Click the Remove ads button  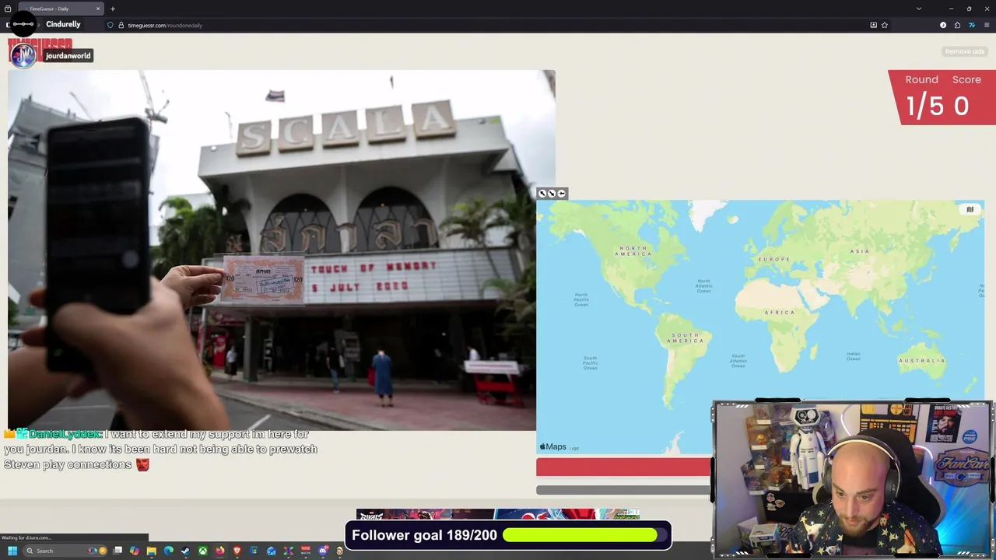point(964,51)
